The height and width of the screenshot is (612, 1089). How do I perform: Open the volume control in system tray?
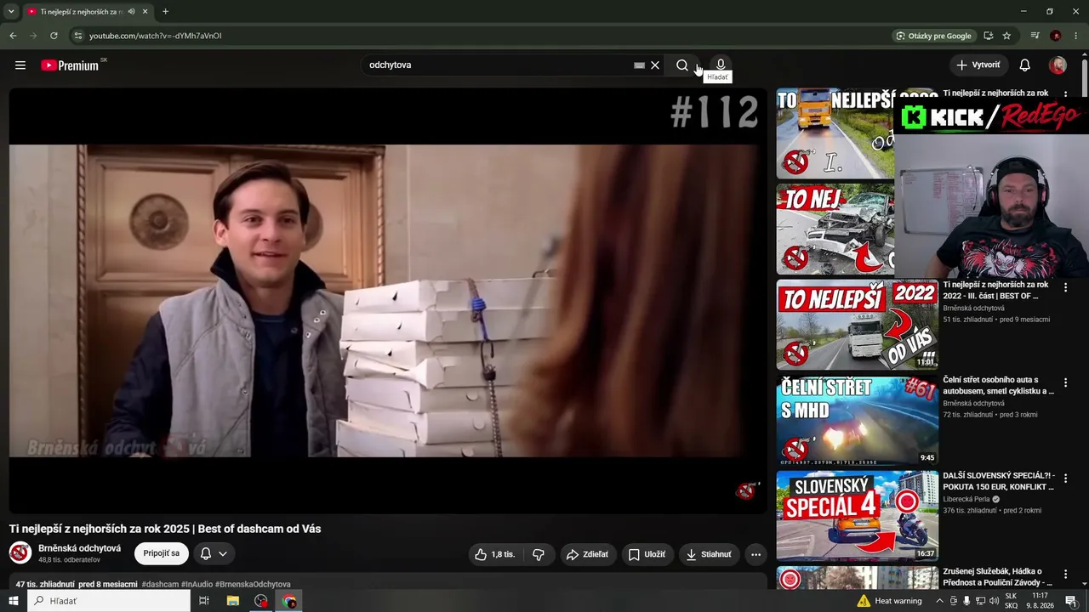click(x=994, y=601)
